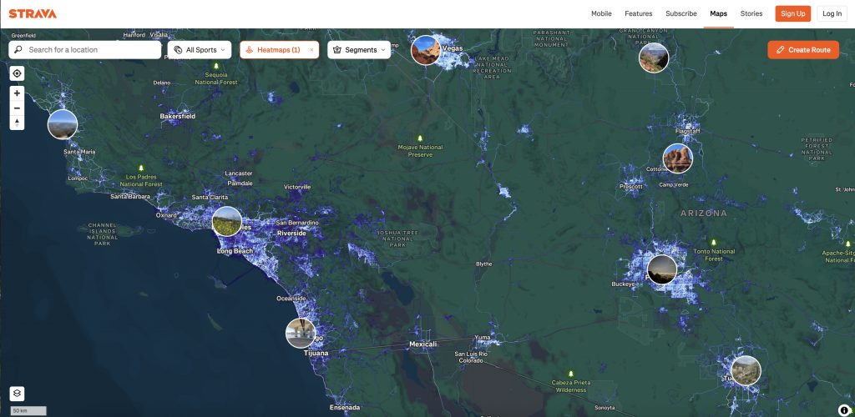Open the photo marker near Santa Maria
This screenshot has width=855, height=417.
pos(63,124)
